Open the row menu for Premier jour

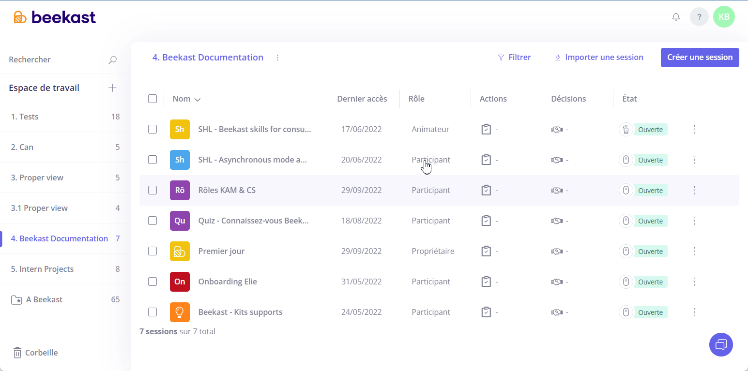(x=694, y=251)
